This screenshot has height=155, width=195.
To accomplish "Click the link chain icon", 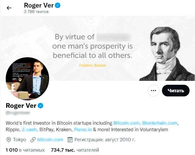I will pyautogui.click(x=33, y=140).
